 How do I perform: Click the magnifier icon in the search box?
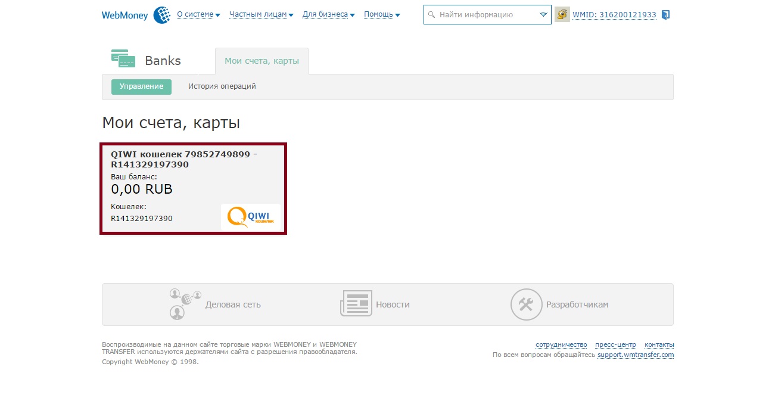[431, 15]
